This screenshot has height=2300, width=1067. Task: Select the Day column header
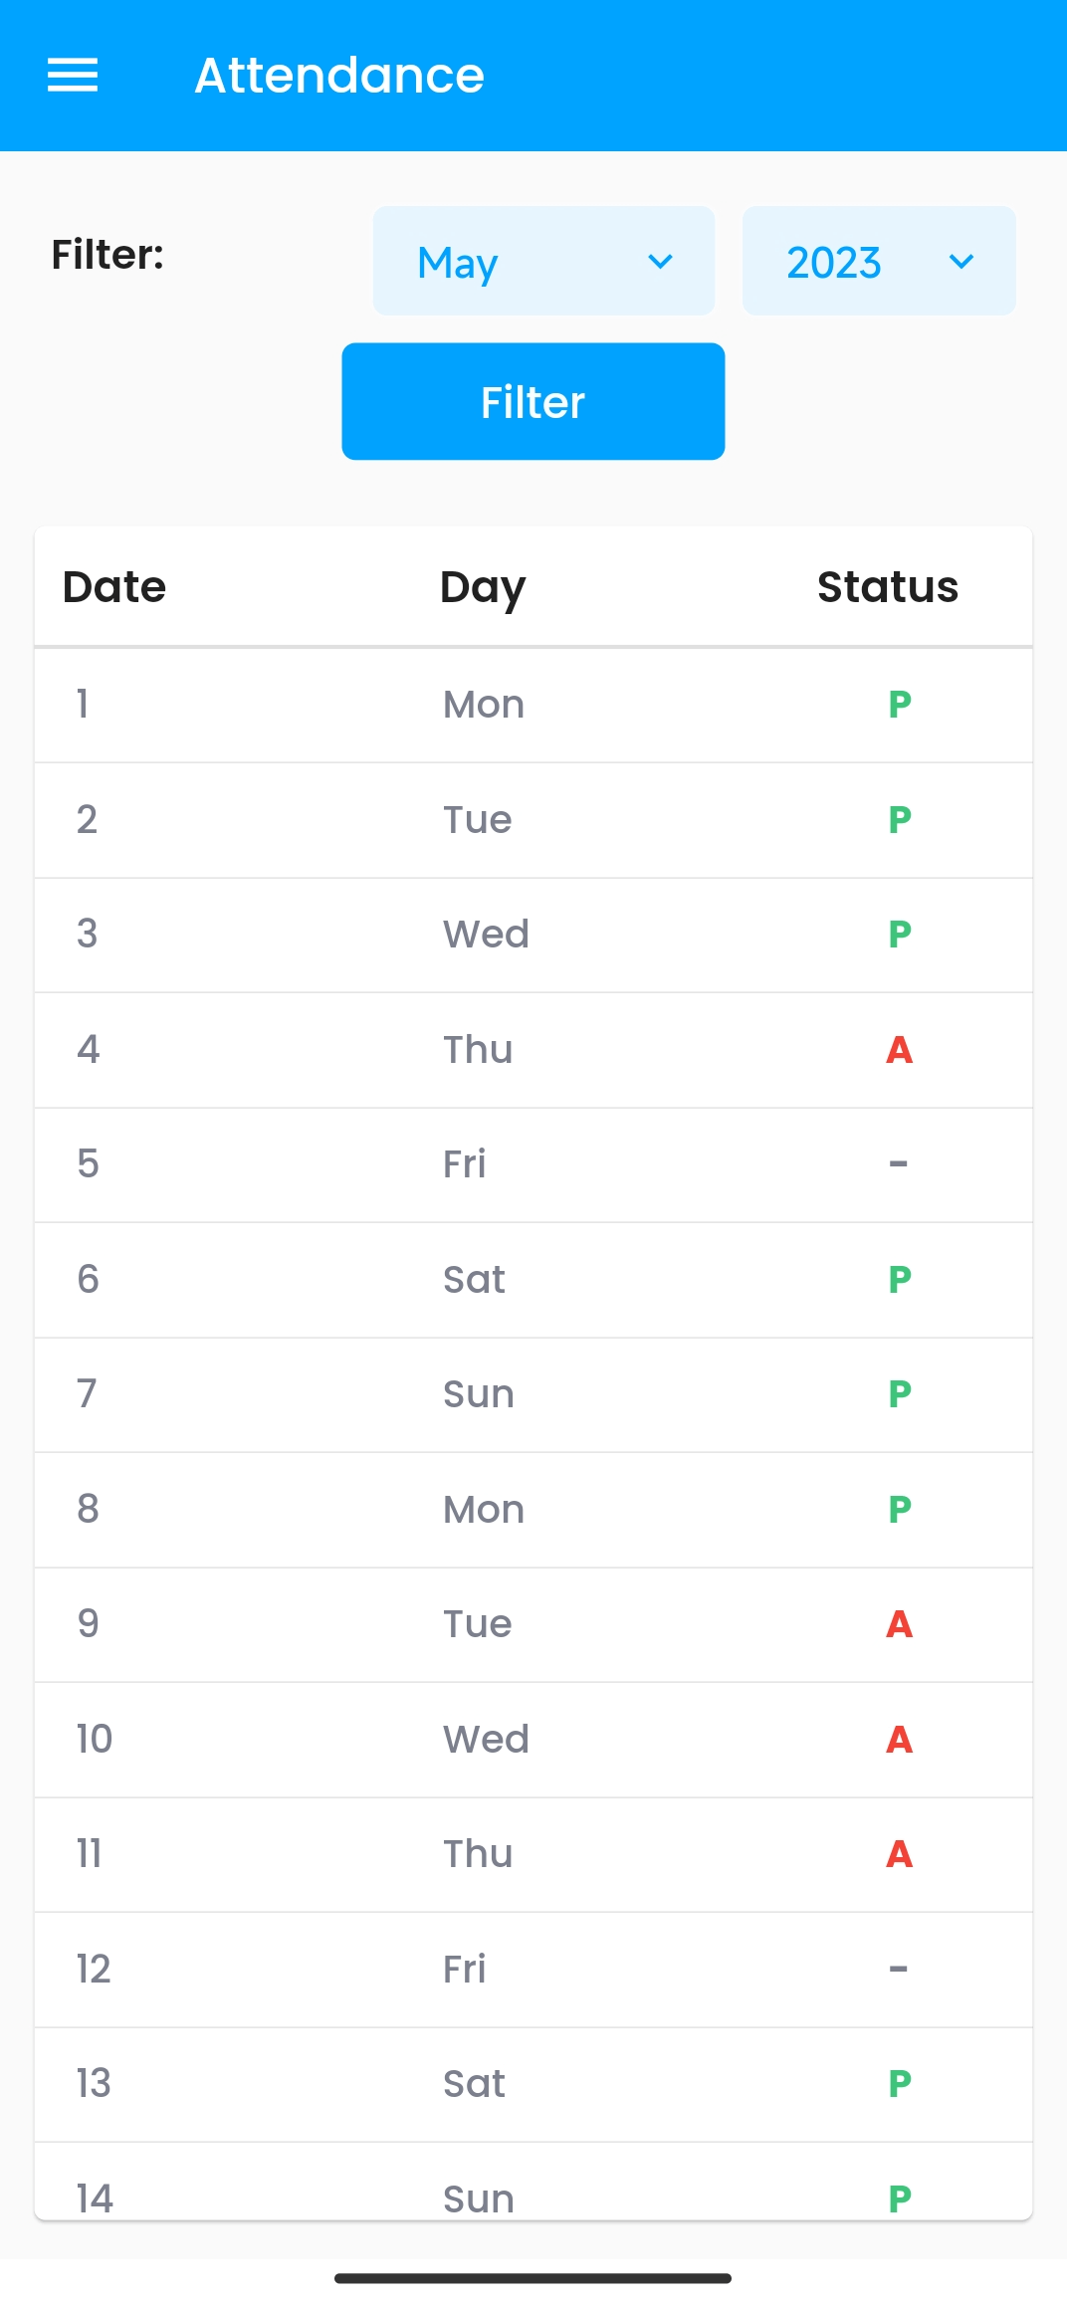(x=483, y=587)
